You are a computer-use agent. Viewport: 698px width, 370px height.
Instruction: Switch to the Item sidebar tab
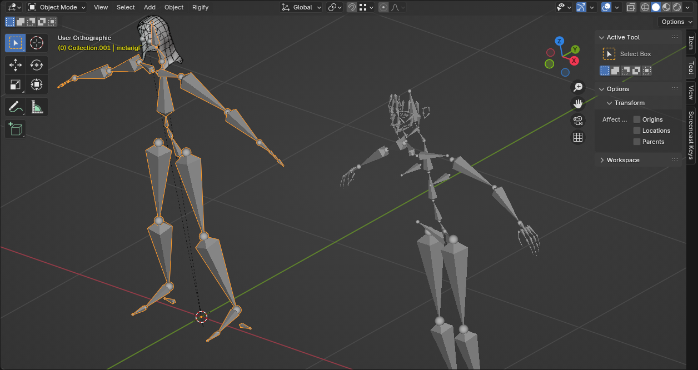(691, 43)
